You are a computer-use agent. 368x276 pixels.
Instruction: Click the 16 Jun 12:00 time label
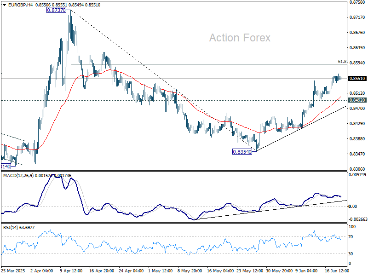tap(337, 271)
